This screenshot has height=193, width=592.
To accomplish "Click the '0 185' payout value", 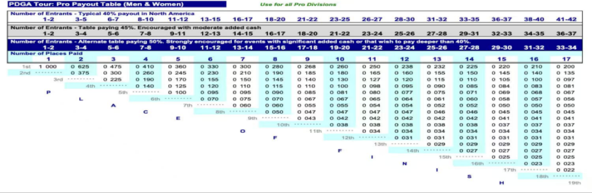I will (x=307, y=72).
